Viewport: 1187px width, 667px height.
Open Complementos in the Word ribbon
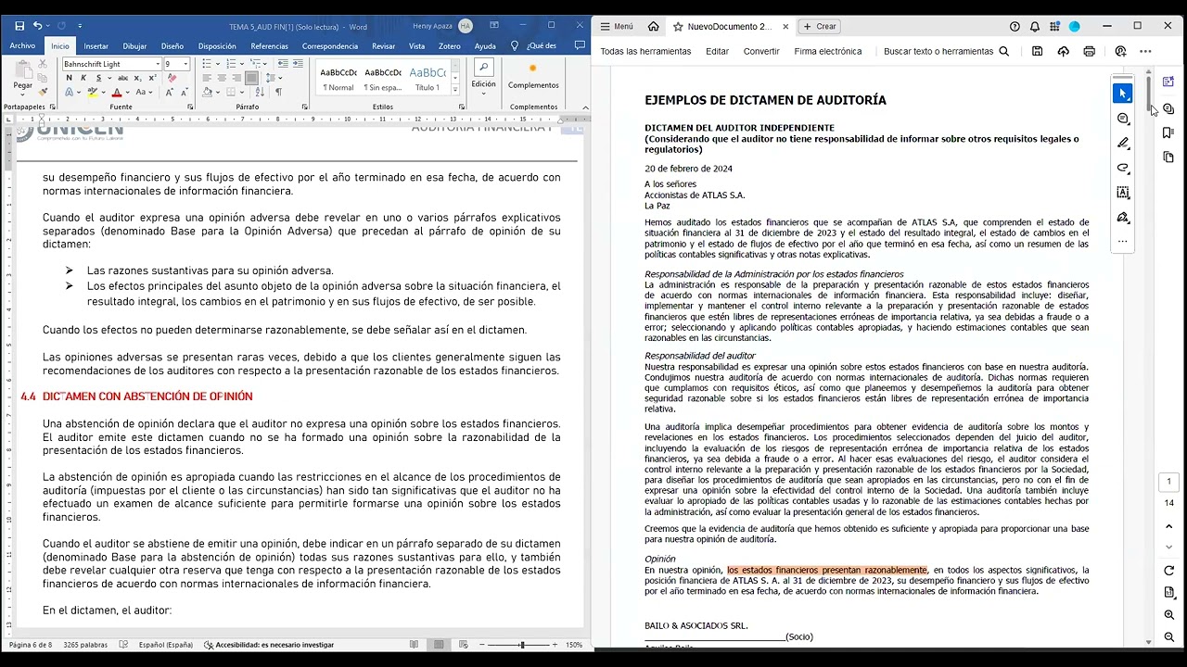click(x=533, y=76)
